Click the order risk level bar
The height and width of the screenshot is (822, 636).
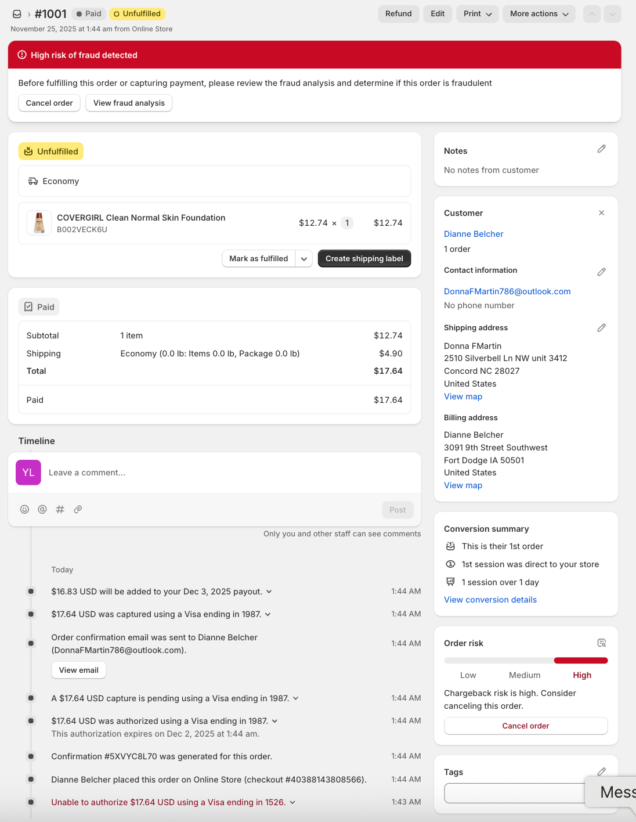[x=525, y=661]
